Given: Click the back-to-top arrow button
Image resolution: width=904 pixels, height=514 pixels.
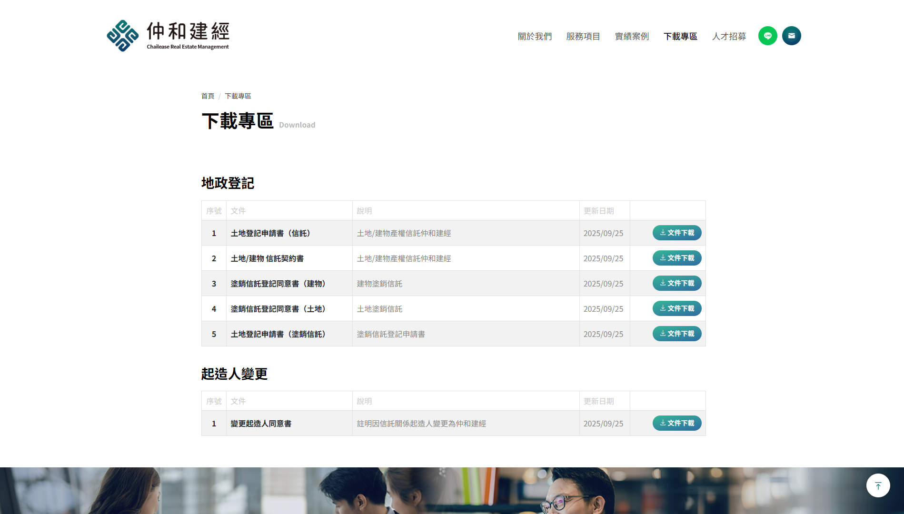Looking at the screenshot, I should (877, 485).
